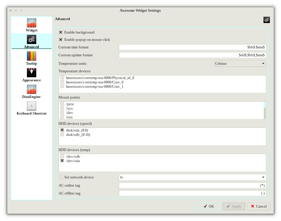The height and width of the screenshot is (221, 281).
Task: Click the Mount points list scrollbar
Action: click(x=265, y=110)
